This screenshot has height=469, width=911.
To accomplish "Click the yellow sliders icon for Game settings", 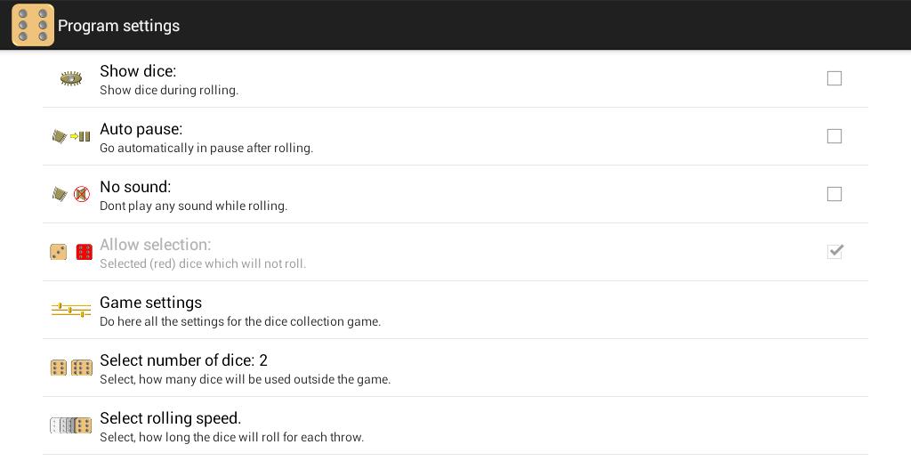I will (x=71, y=310).
